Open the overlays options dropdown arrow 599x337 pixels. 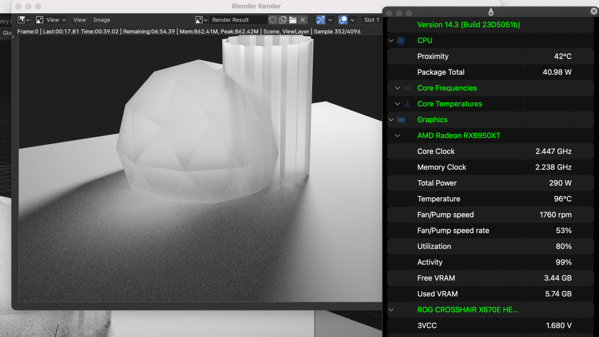(353, 20)
